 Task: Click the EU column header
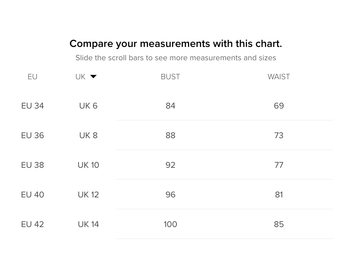32,77
